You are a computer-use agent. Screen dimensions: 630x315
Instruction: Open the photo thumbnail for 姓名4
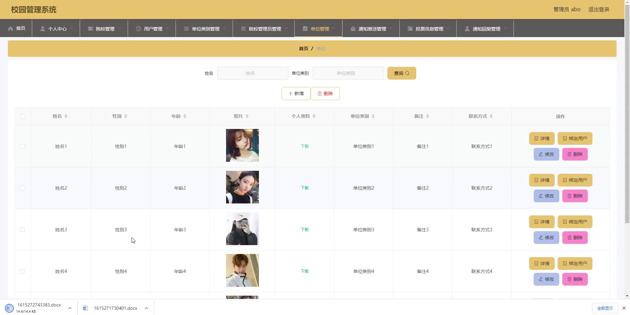[242, 270]
